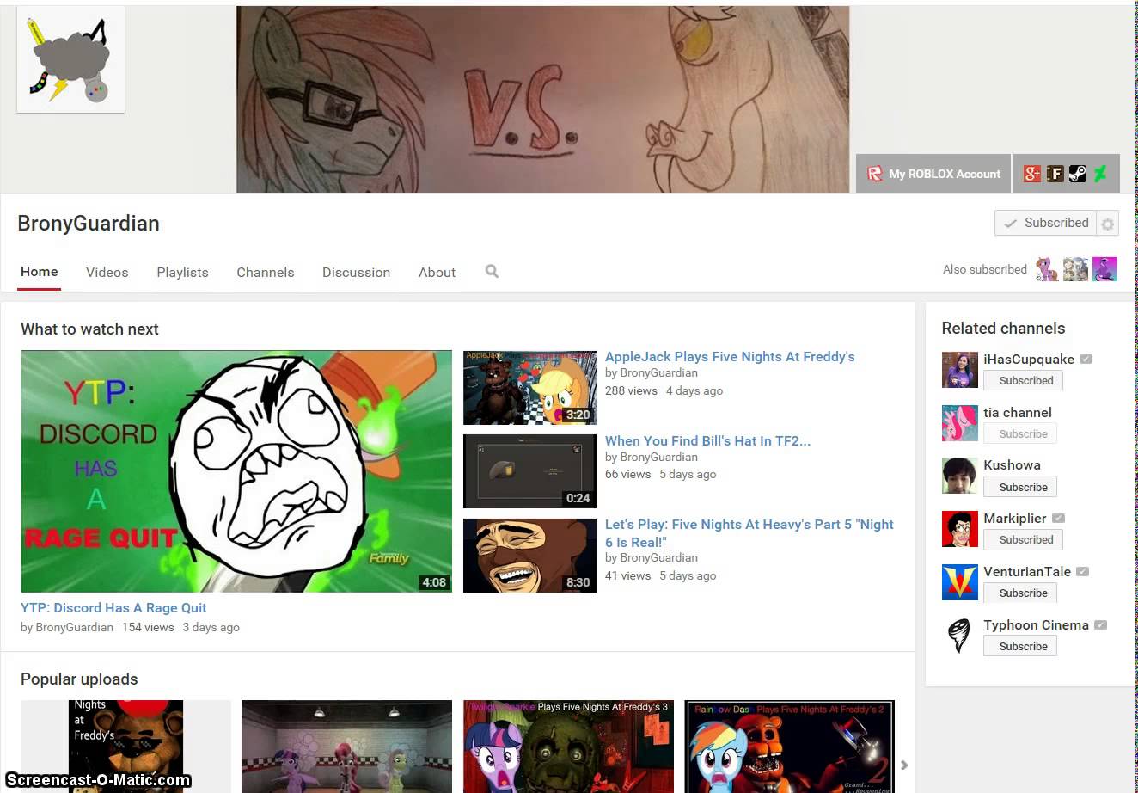Open the Markiplier channel avatar
The image size is (1138, 793).
[x=959, y=529]
